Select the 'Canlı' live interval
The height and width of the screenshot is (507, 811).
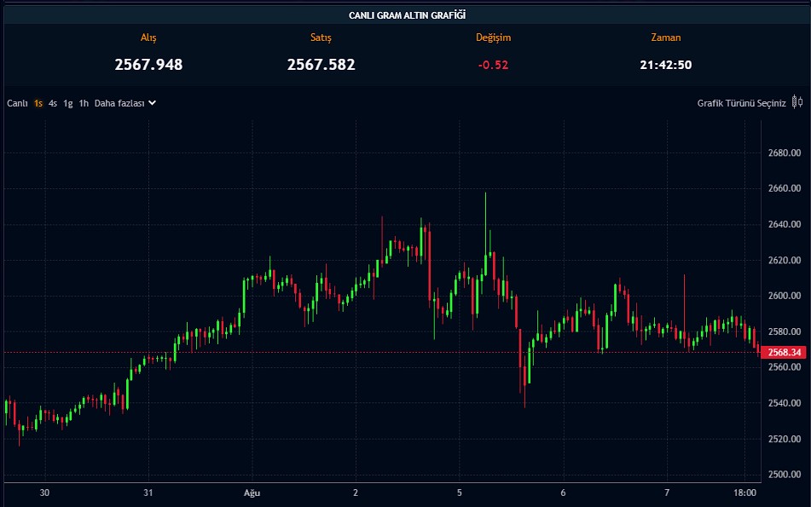18,103
